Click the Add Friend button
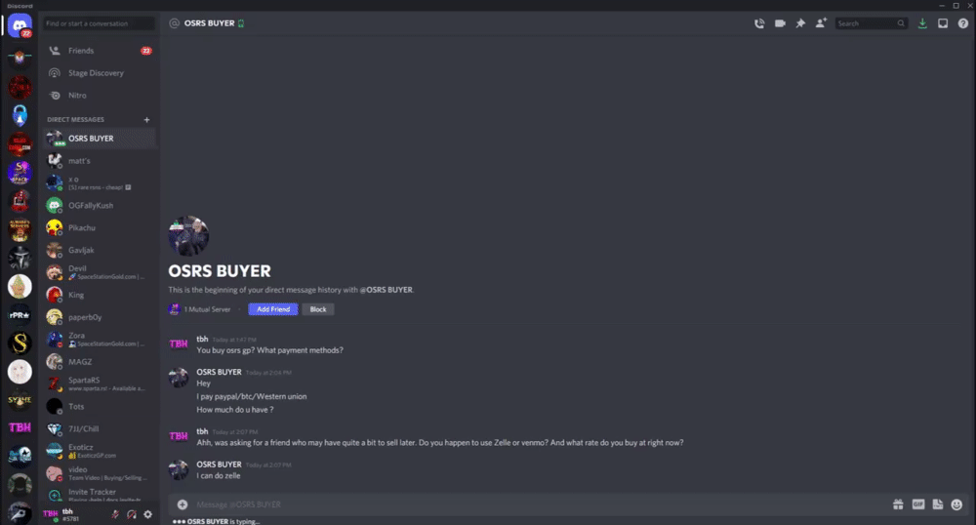This screenshot has width=976, height=525. click(x=273, y=309)
